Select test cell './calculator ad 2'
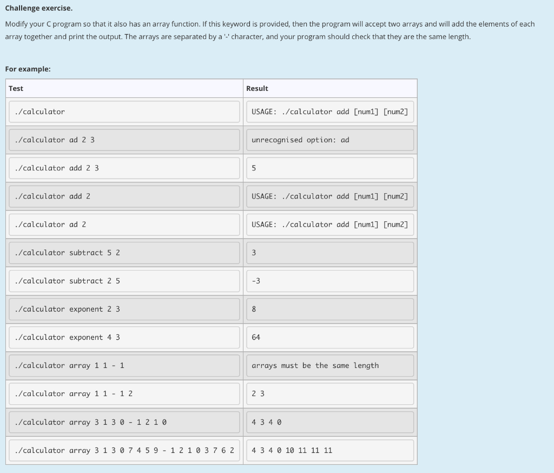 [x=124, y=225]
